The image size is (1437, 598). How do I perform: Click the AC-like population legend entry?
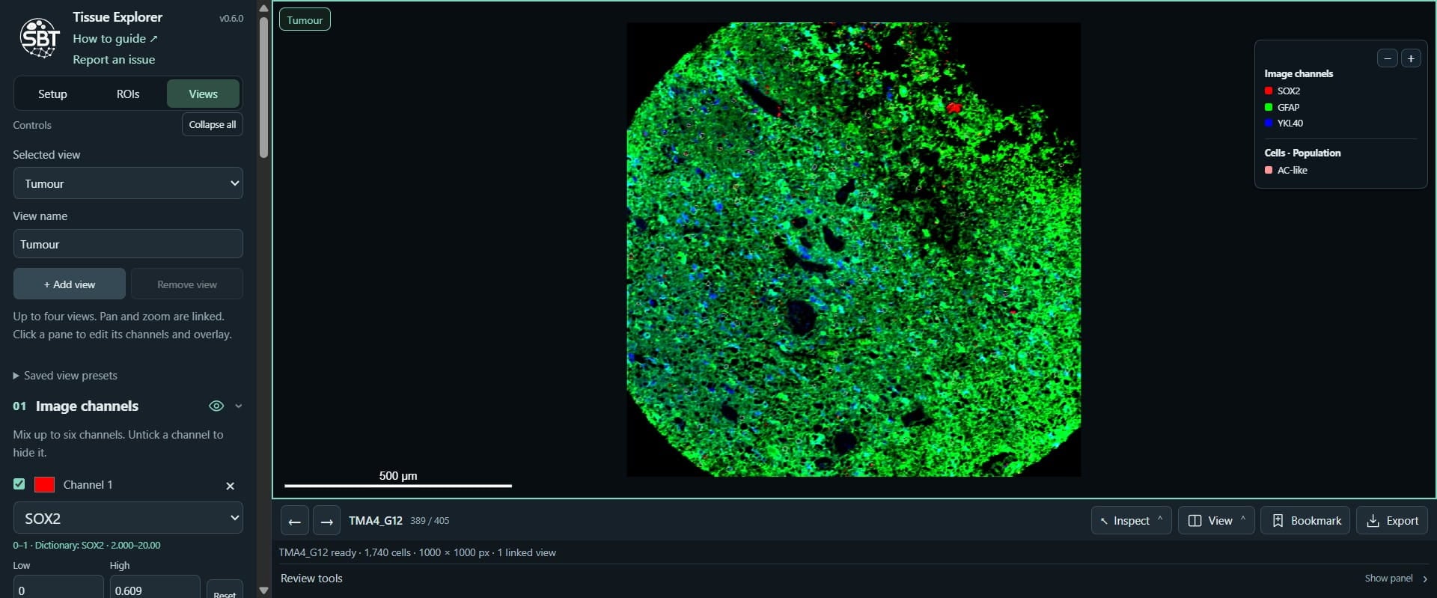[1286, 170]
